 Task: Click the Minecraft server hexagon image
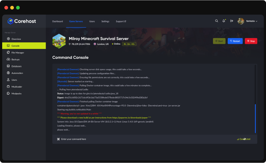[x=59, y=41]
